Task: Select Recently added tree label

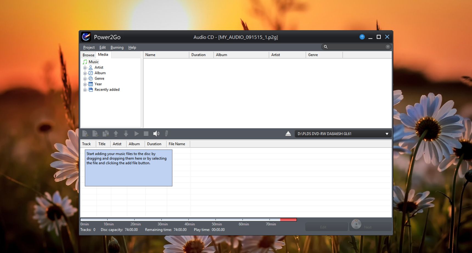Action: (x=107, y=89)
